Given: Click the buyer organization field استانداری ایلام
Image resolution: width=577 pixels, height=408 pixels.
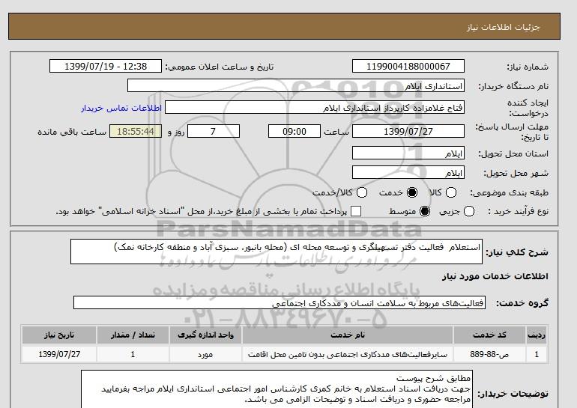Looking at the screenshot, I should 296,85.
